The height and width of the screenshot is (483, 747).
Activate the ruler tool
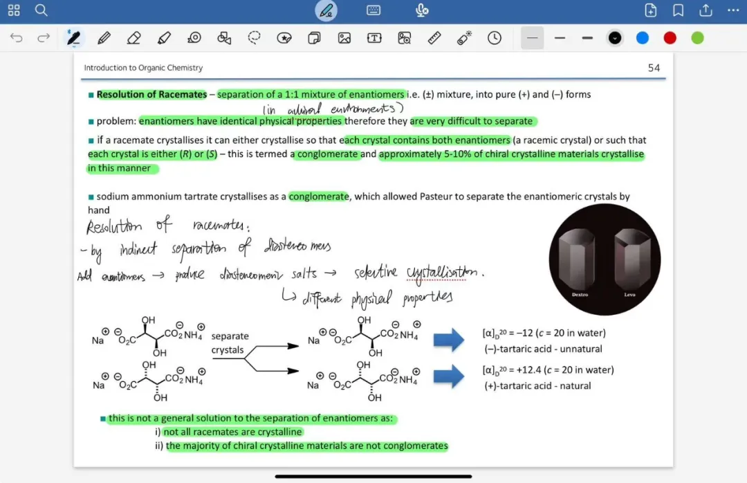[x=434, y=37]
